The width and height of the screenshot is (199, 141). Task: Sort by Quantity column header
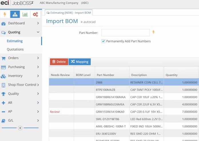pyautogui.click(x=172, y=75)
